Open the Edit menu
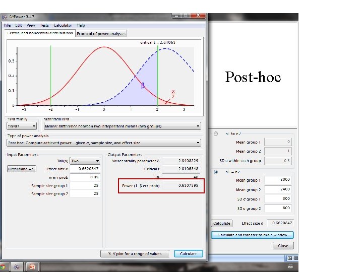 [x=19, y=25]
